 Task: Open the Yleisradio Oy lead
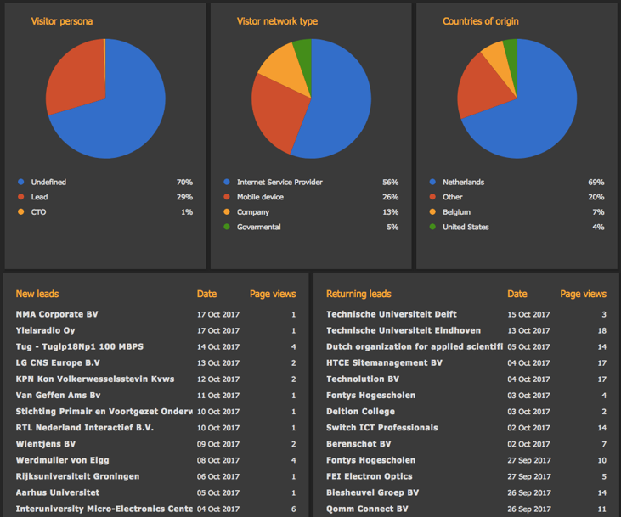click(46, 330)
